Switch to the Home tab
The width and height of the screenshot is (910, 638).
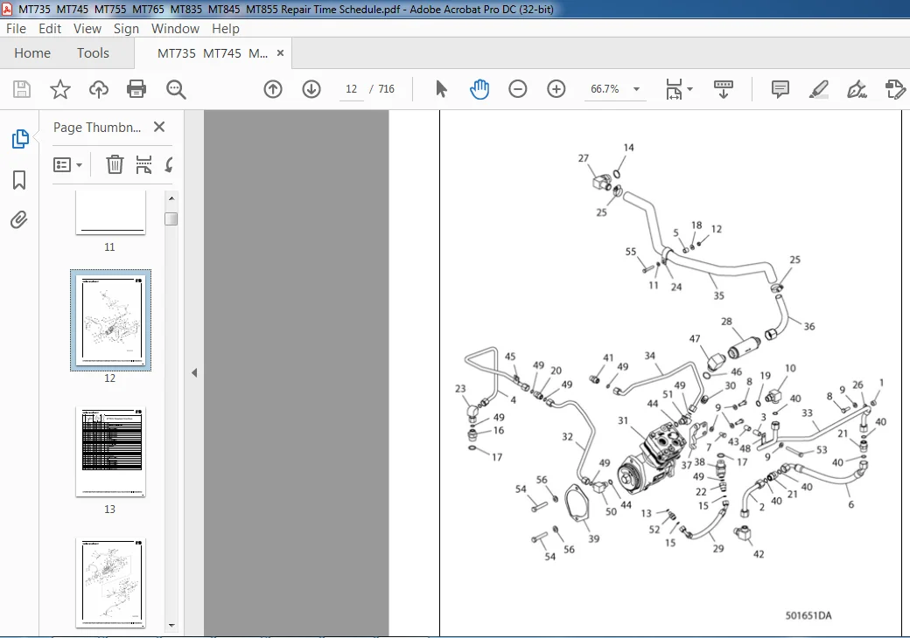point(32,53)
